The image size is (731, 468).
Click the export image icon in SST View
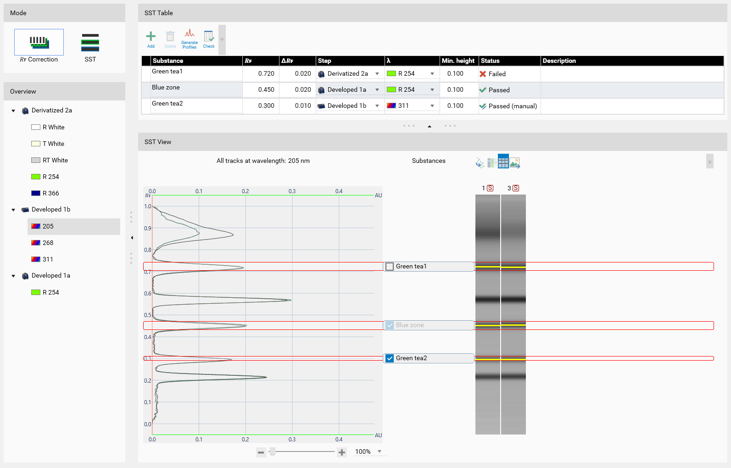(x=515, y=163)
